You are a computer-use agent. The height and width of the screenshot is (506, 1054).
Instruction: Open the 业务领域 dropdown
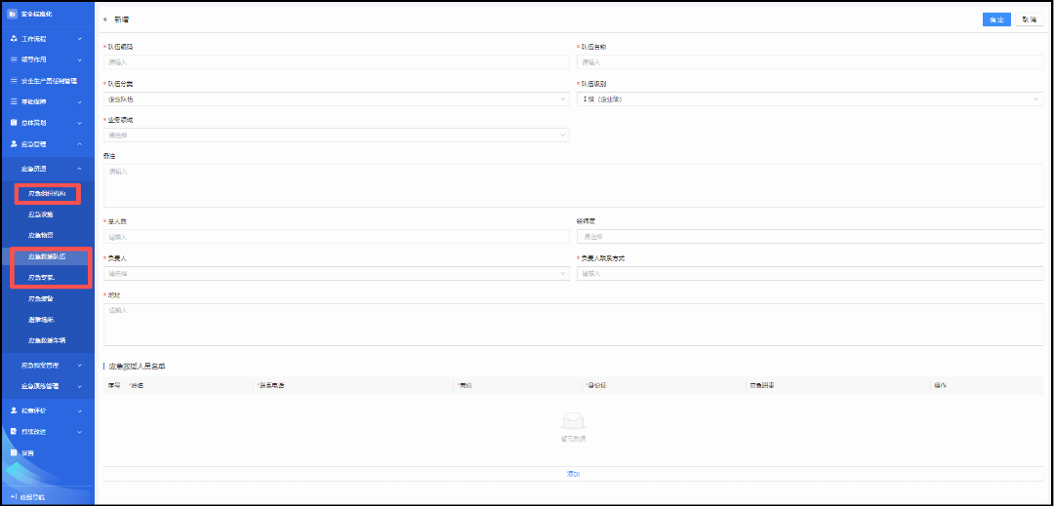tap(336, 135)
